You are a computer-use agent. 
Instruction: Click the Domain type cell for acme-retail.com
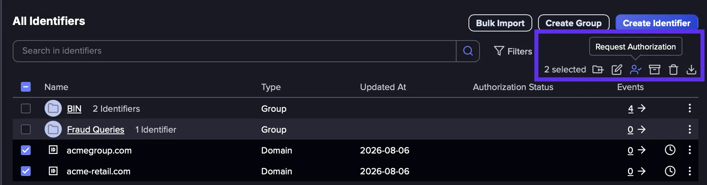[277, 171]
